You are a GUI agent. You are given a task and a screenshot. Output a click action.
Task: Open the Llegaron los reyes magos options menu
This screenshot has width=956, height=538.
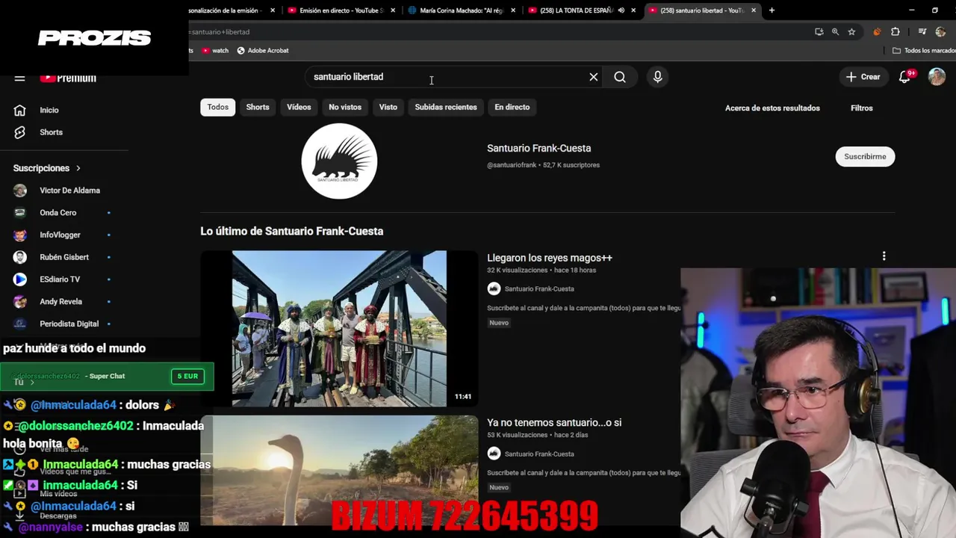pos(884,256)
